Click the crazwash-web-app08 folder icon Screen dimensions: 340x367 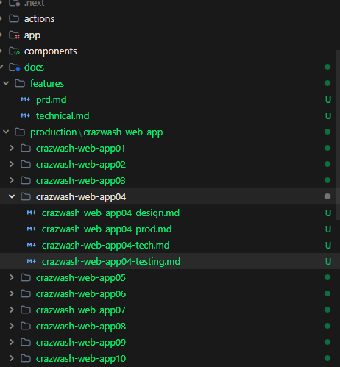tap(26, 326)
